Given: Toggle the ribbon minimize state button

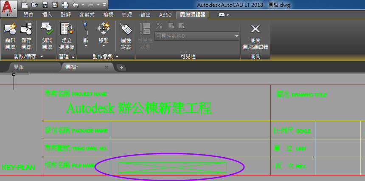Looking at the screenshot, I should [222, 15].
